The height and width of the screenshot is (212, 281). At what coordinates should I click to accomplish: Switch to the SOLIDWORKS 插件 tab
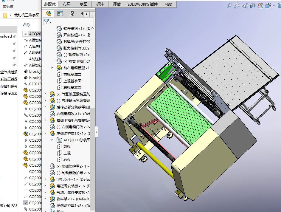tap(142, 4)
